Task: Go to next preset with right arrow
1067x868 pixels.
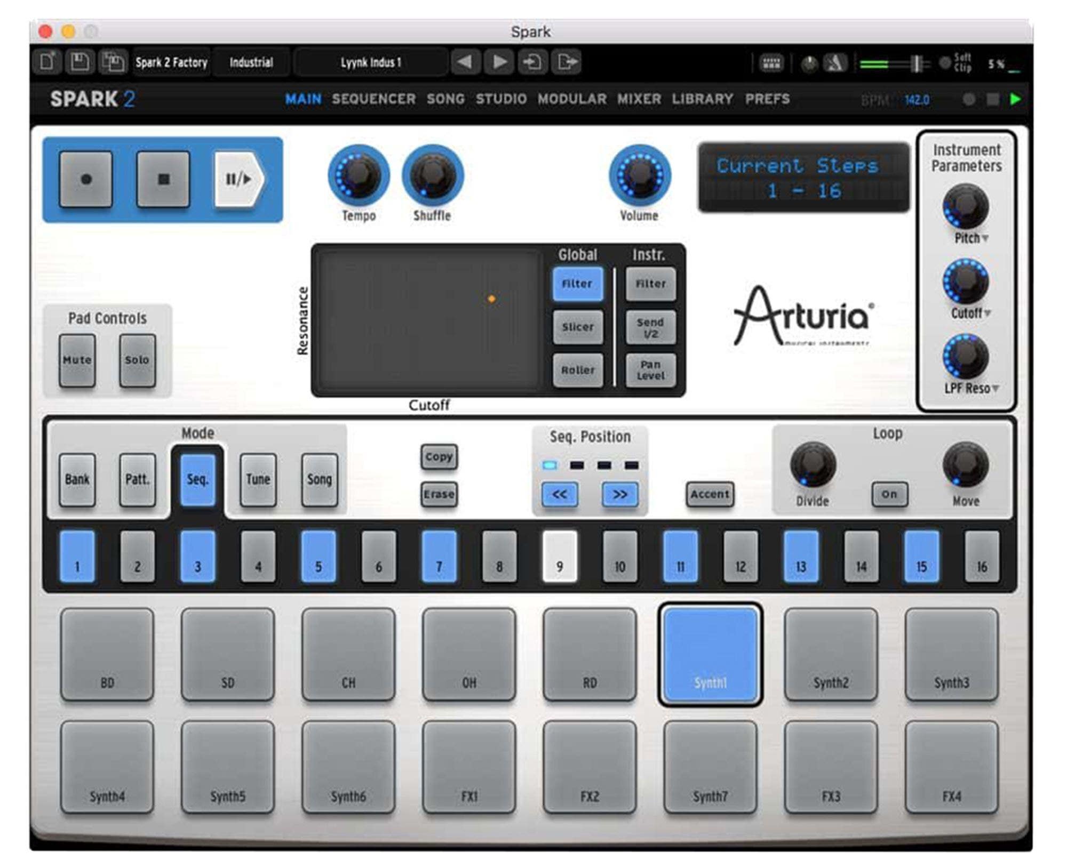Action: 499,62
